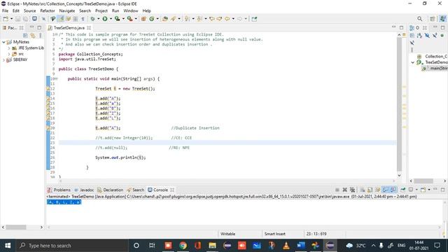The width and height of the screenshot is (448, 252).
Task: Click Windows taskbar search box
Action: (x=72, y=246)
